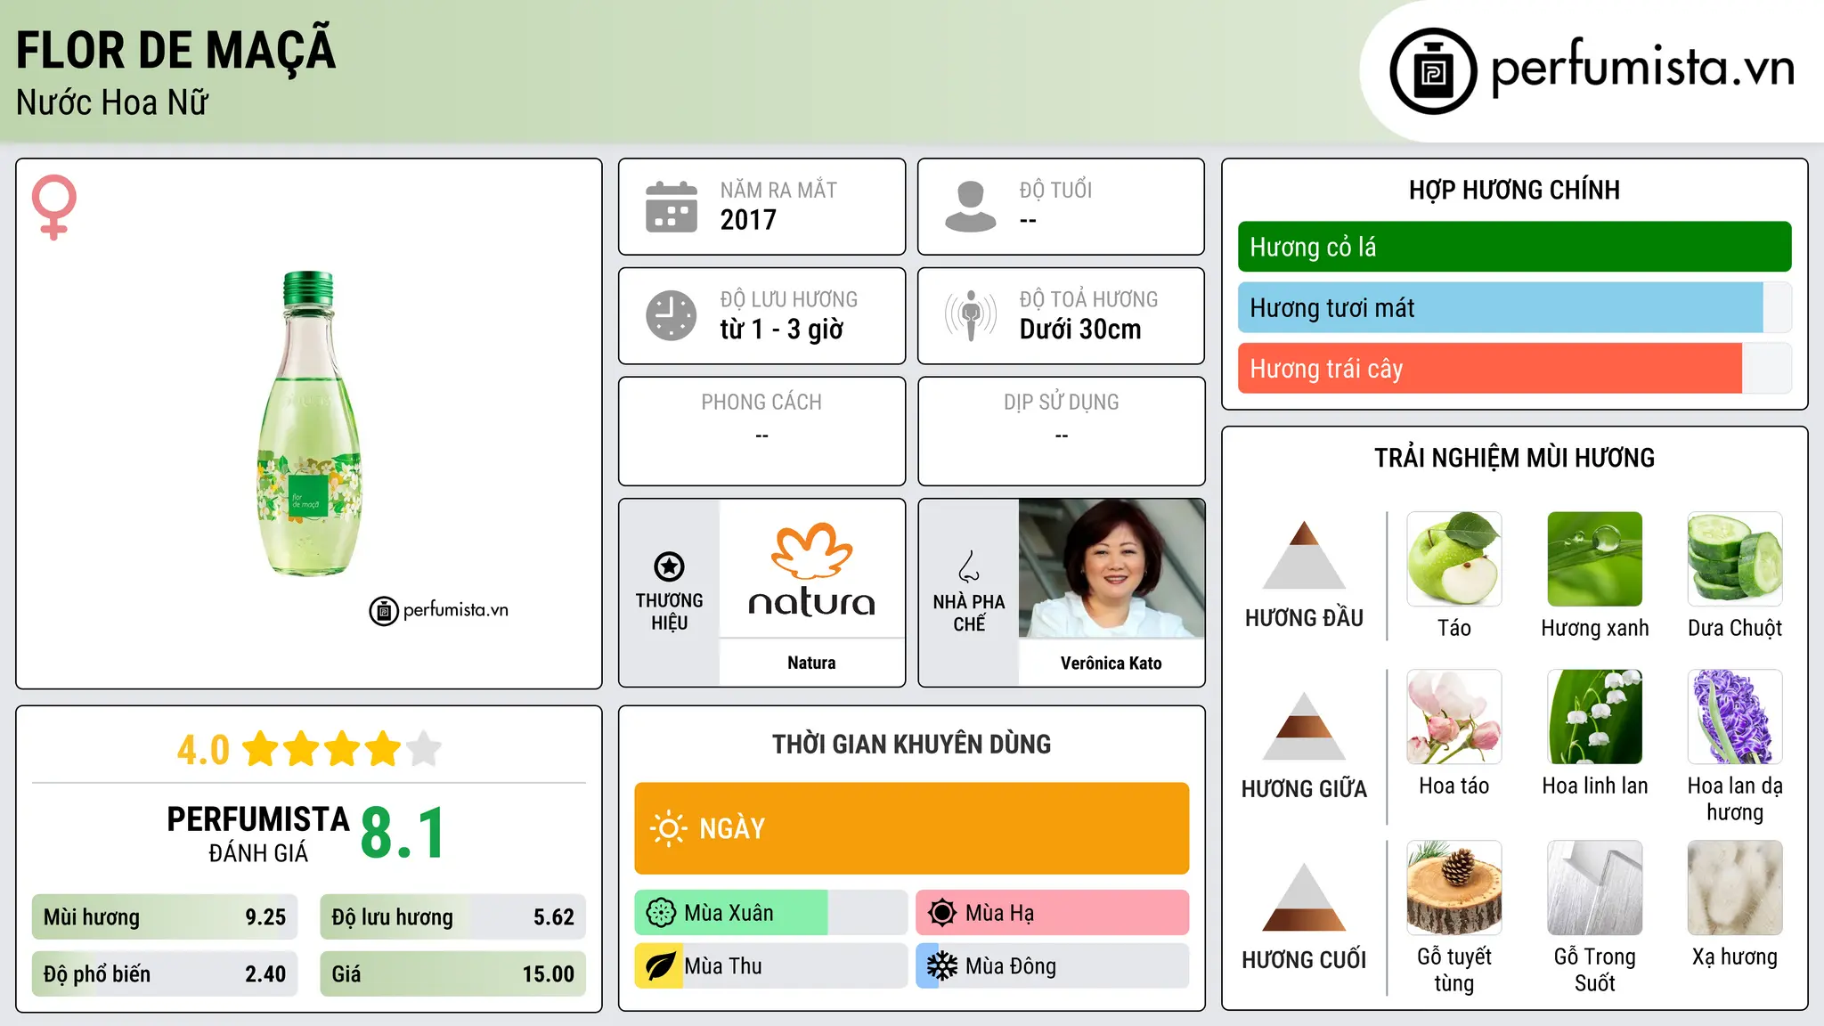This screenshot has height=1026, width=1824.
Task: Click the Verônica Kato perfumer photo
Action: (1111, 568)
